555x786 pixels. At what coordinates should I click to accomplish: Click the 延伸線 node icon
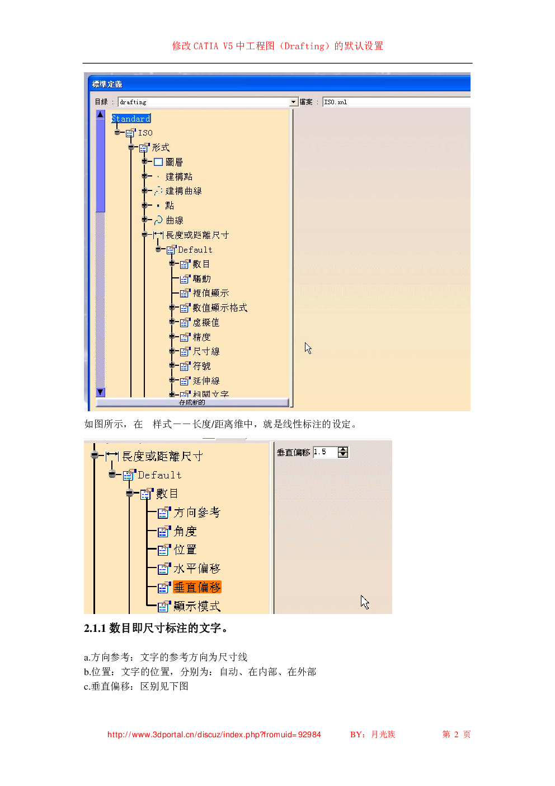(x=185, y=380)
